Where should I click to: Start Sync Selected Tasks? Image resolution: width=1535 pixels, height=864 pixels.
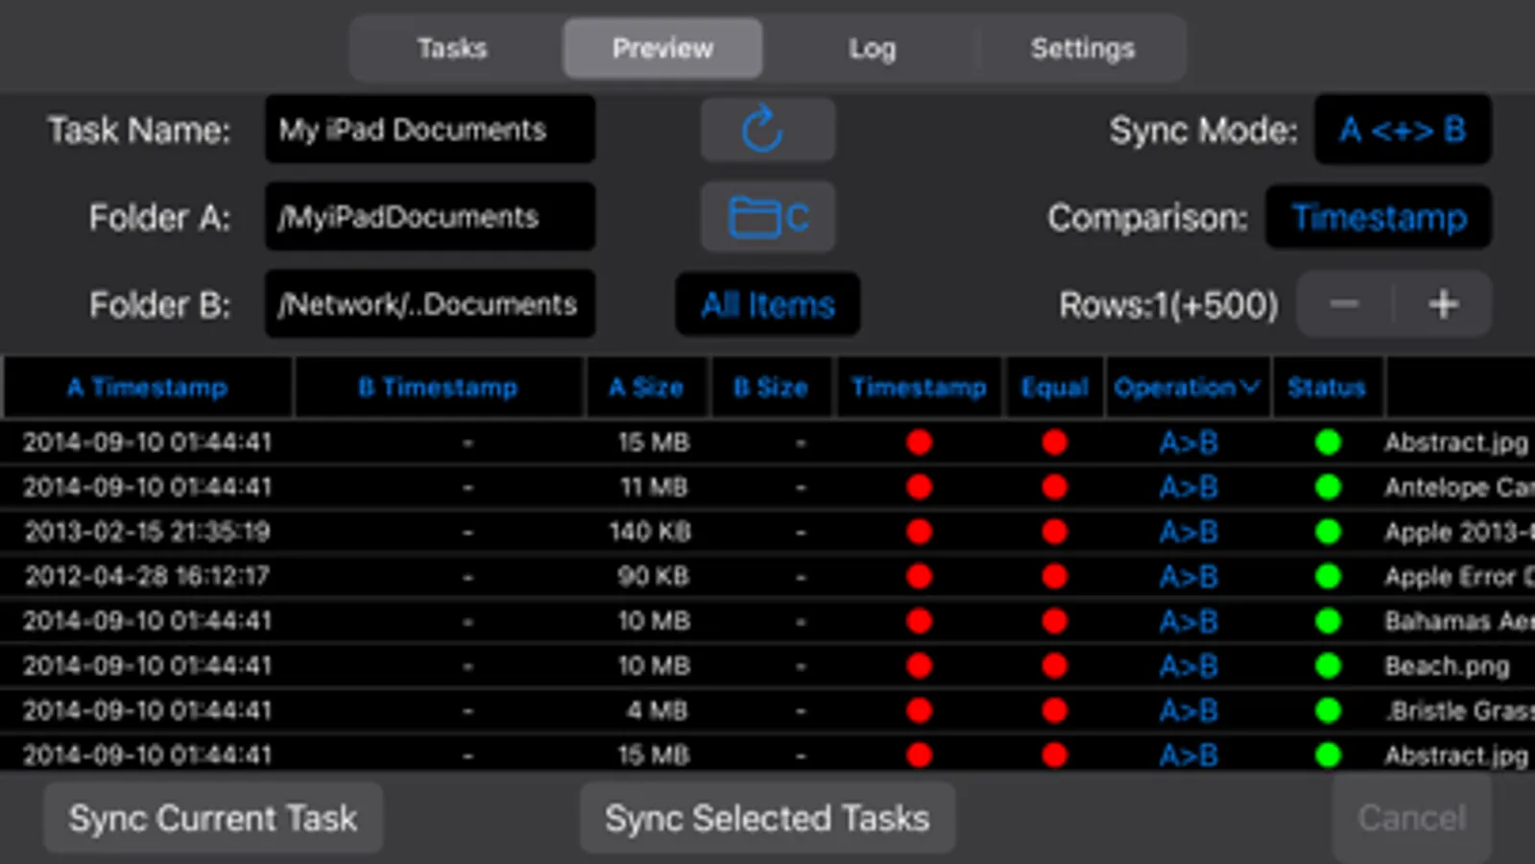click(x=767, y=818)
